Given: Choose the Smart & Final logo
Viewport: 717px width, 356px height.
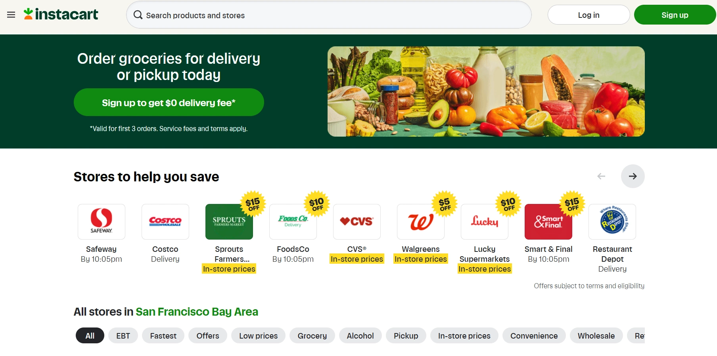Looking at the screenshot, I should 548,222.
